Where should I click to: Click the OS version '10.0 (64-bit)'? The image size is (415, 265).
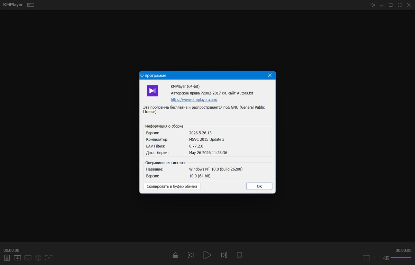click(x=200, y=176)
